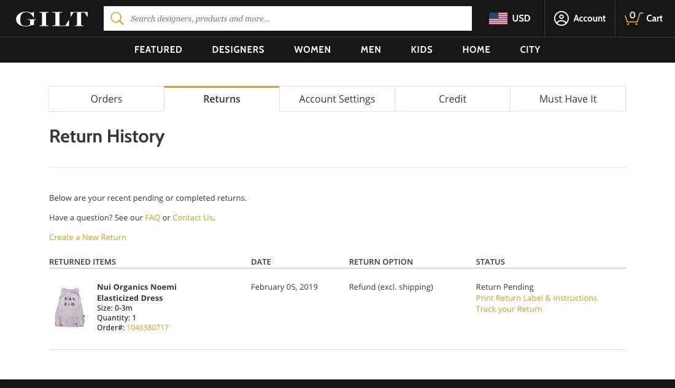Screen dimensions: 675x388
Task: Click the February 05, 2019 date
Action: (x=284, y=287)
